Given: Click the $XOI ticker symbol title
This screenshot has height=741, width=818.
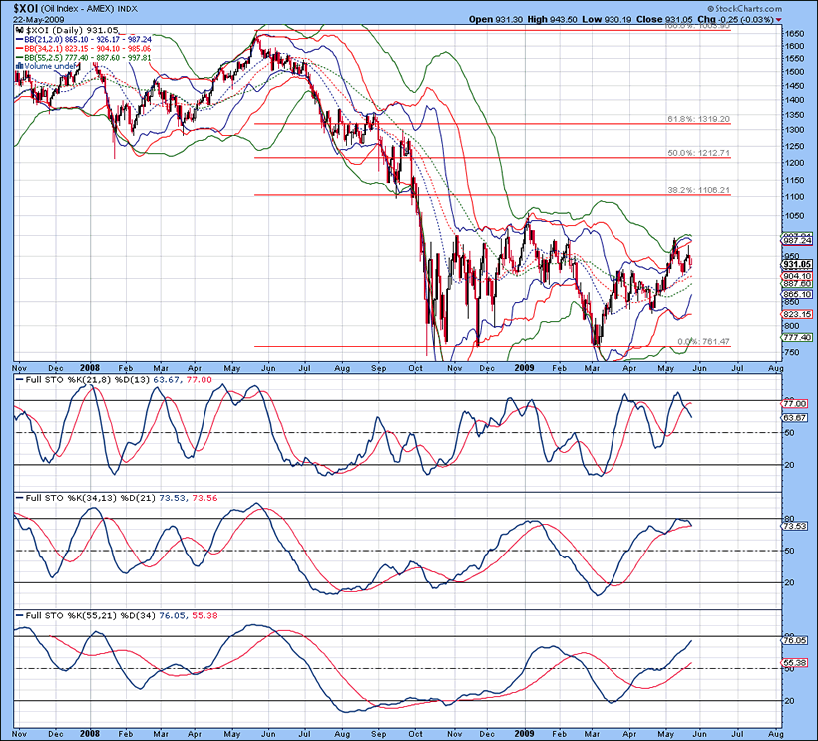Looking at the screenshot, I should pos(27,7).
